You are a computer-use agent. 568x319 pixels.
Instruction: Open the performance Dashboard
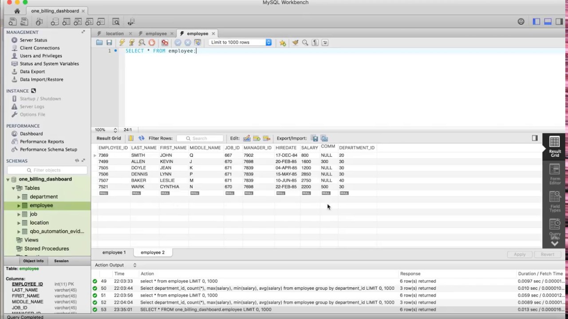click(31, 134)
